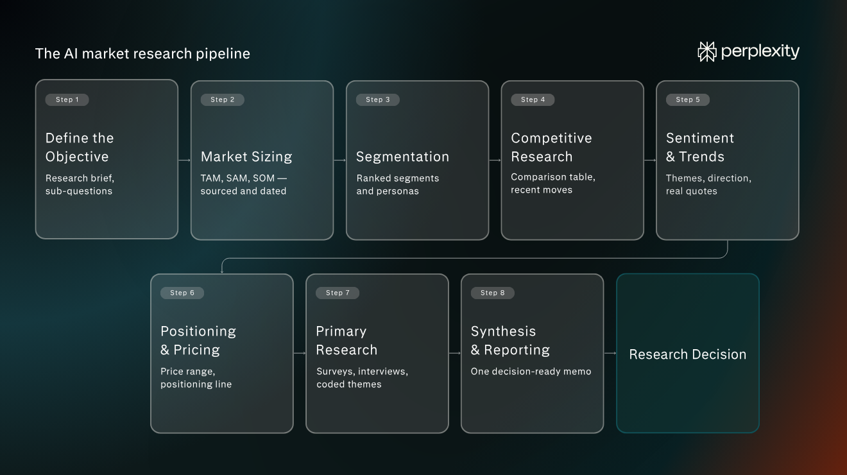This screenshot has height=475, width=847.
Task: Select the Step 4 badge
Action: coord(533,99)
